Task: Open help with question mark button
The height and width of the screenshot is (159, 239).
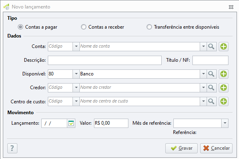Action: pyautogui.click(x=12, y=148)
